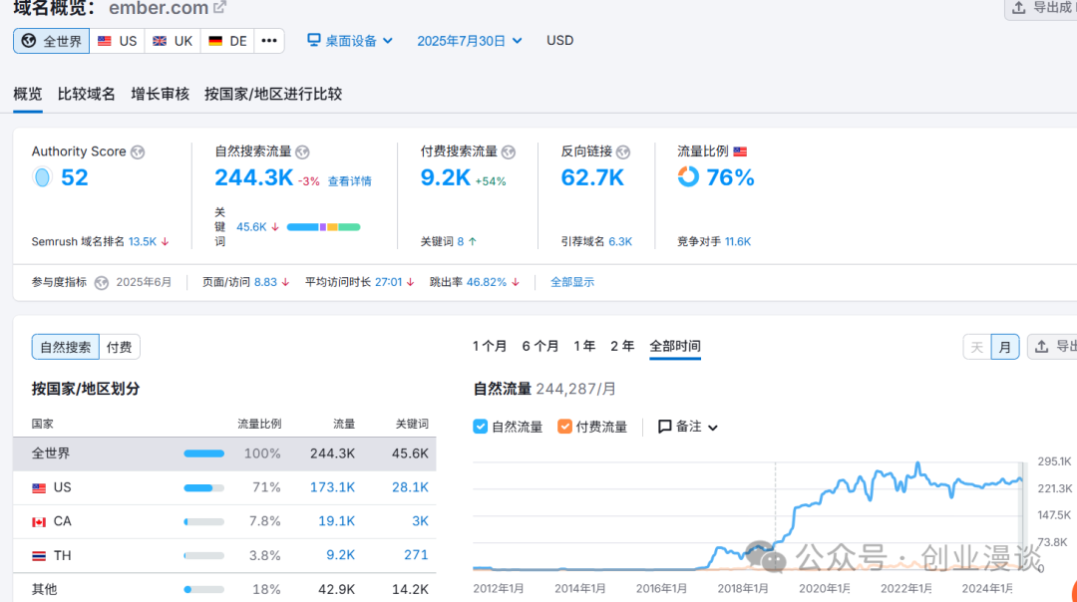Uncheck the 付费流量 checkbox
The height and width of the screenshot is (602, 1077).
pyautogui.click(x=565, y=427)
